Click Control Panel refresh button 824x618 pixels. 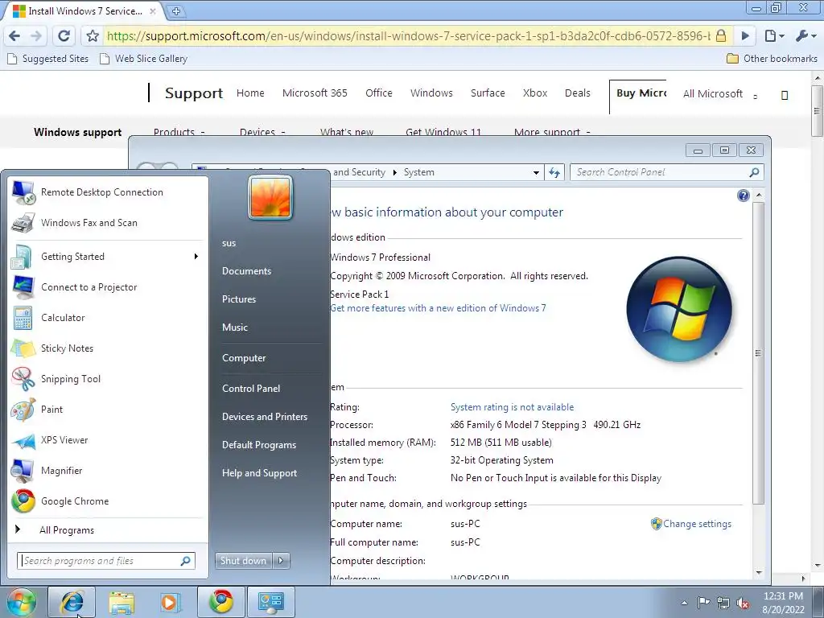pos(554,172)
